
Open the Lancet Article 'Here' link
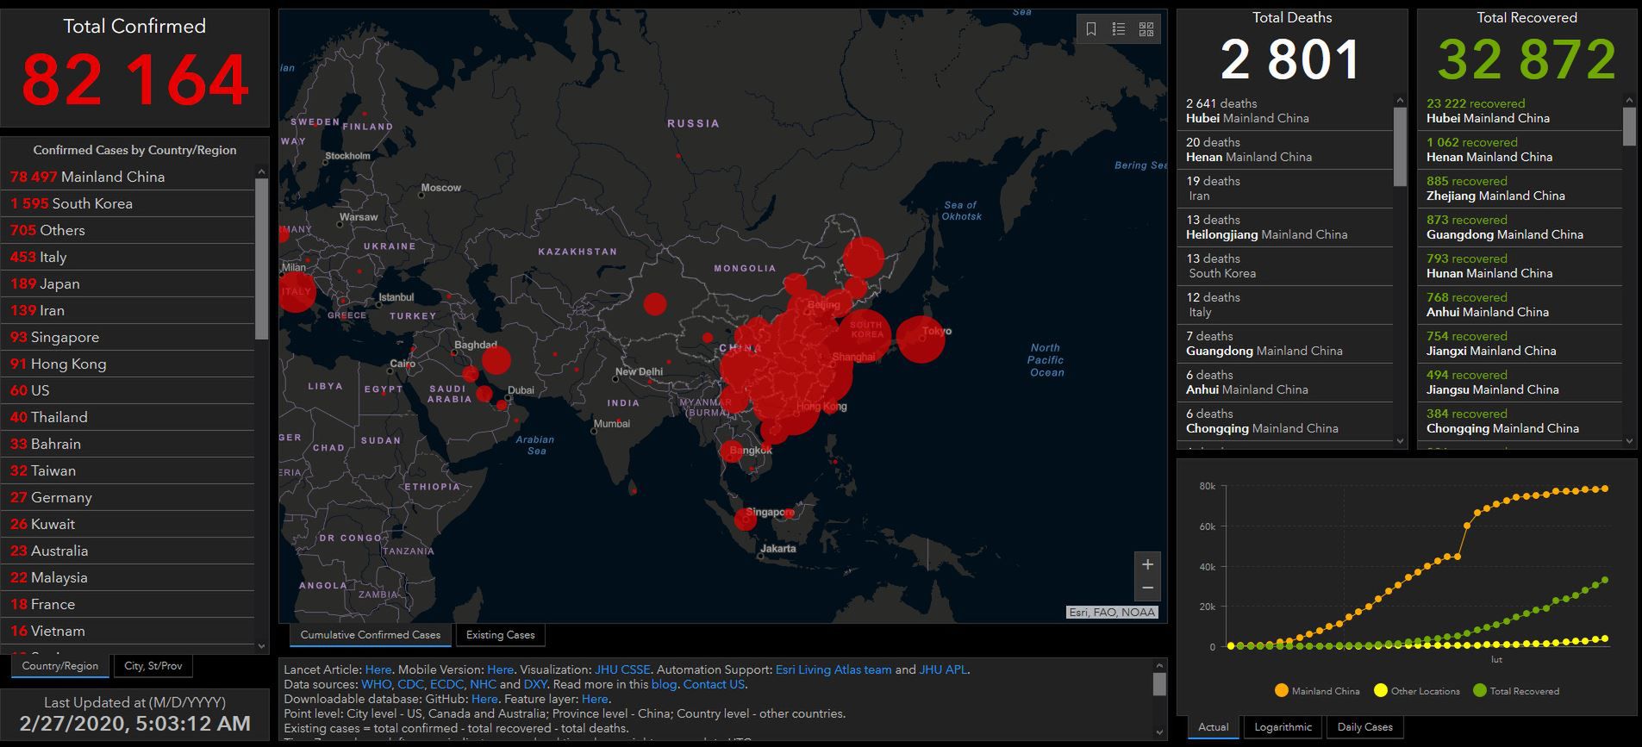(378, 669)
